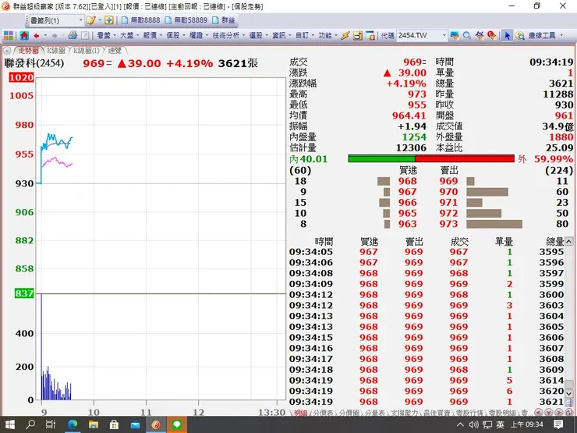577x433 pixels.
Task: Open the 大盤 menu
Action: point(129,36)
